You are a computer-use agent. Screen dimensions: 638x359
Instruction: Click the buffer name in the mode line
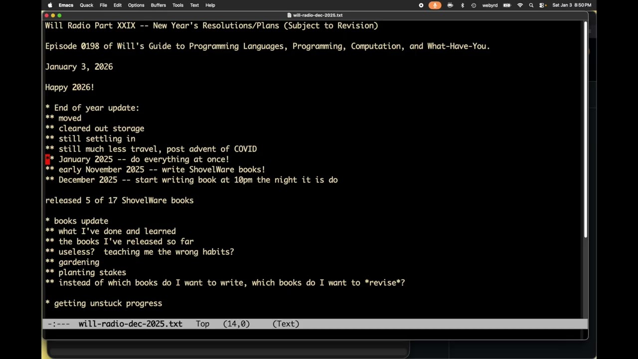coord(130,324)
